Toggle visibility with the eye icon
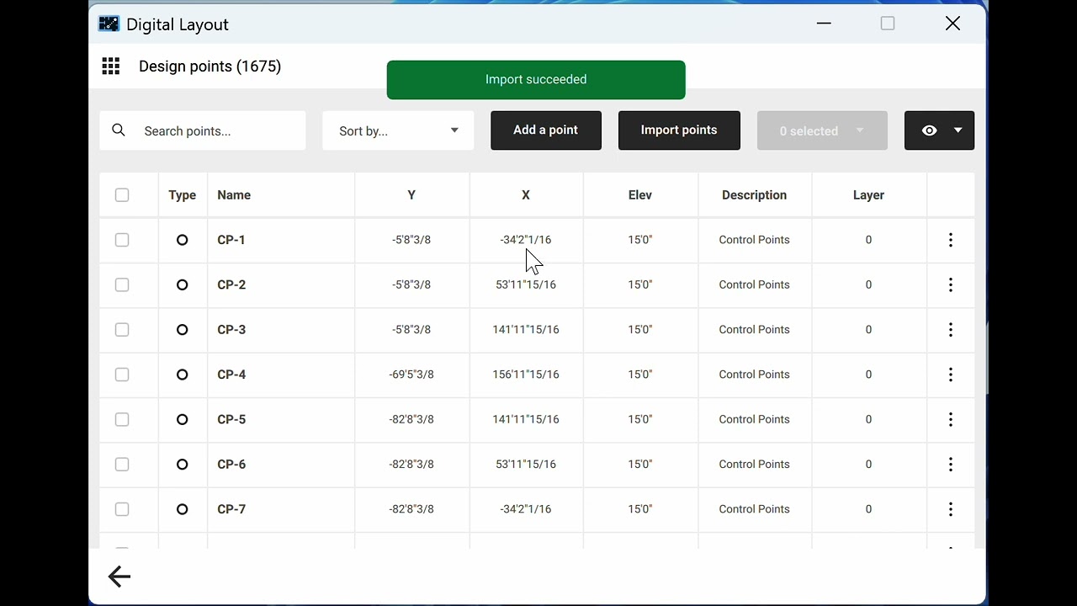1077x606 pixels. pyautogui.click(x=929, y=130)
